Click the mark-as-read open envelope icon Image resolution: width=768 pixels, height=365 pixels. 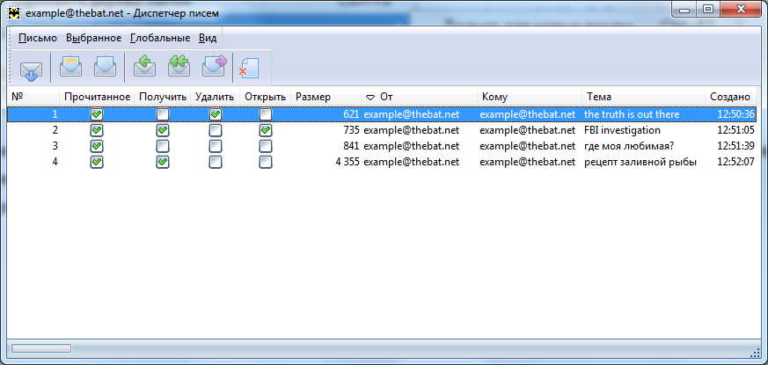pyautogui.click(x=70, y=67)
